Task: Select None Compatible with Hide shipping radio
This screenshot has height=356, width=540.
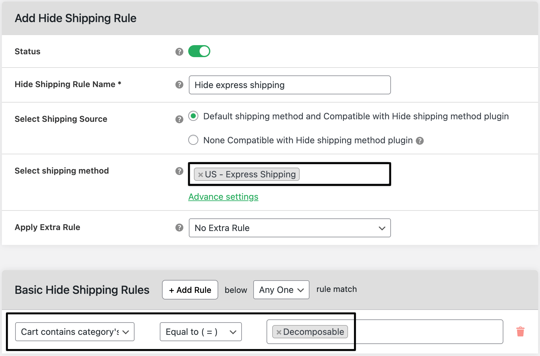Action: click(x=193, y=140)
